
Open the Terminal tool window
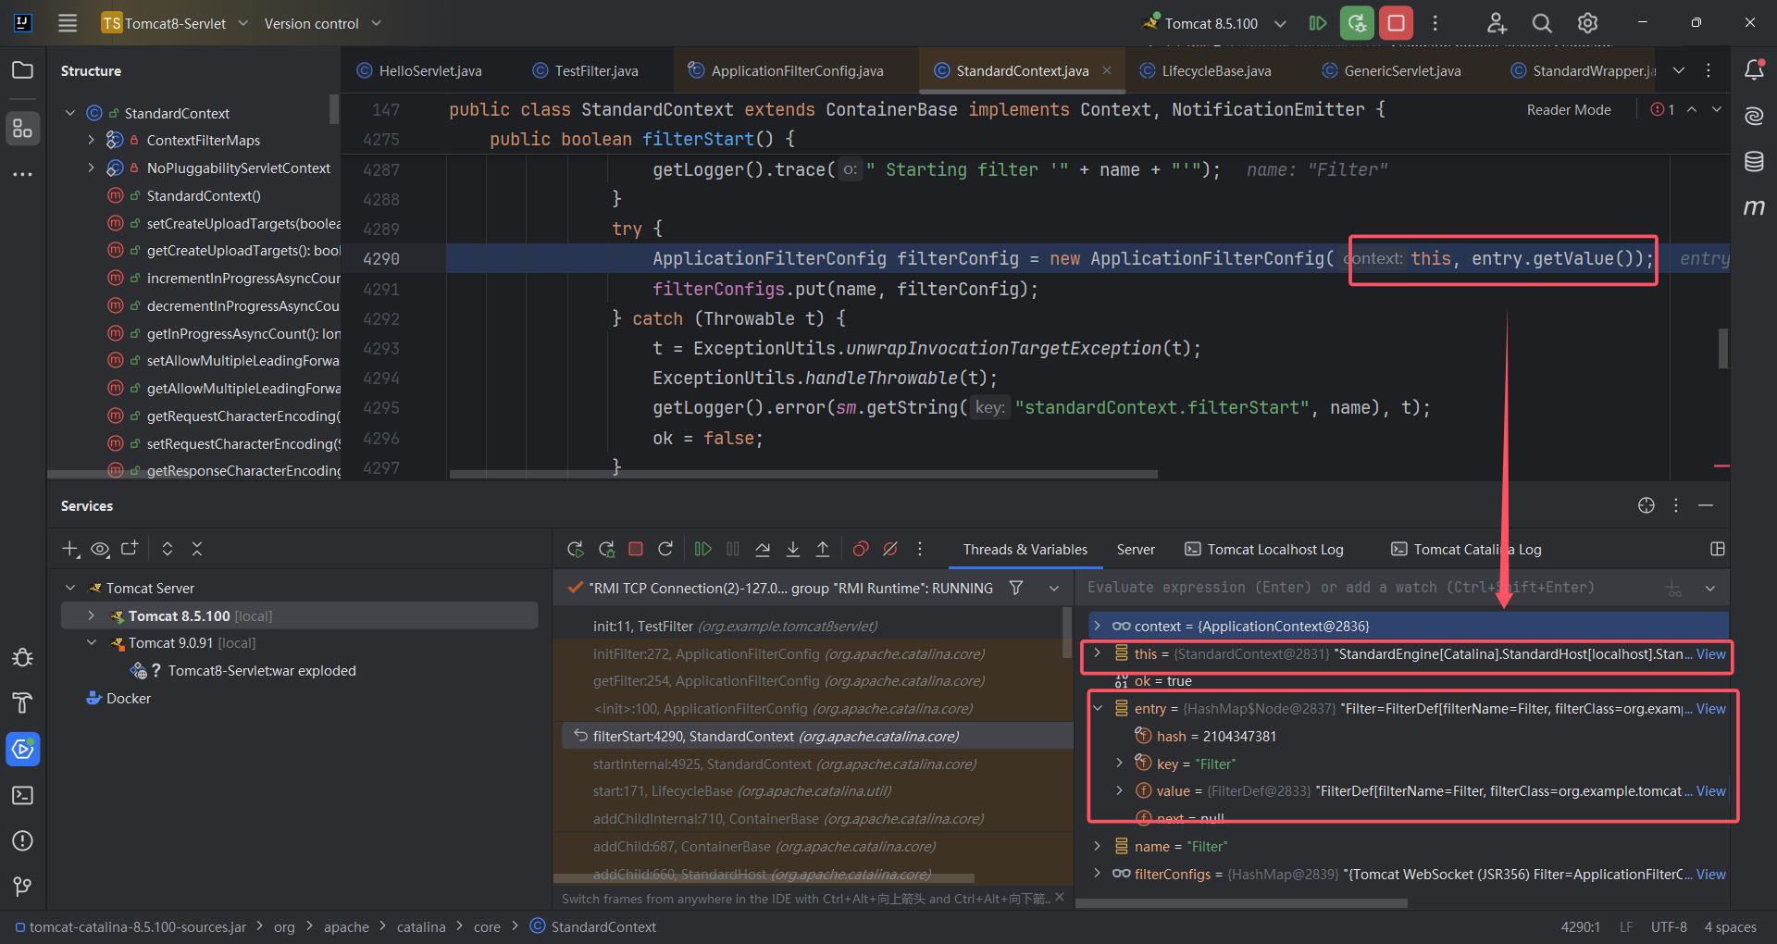[x=22, y=795]
